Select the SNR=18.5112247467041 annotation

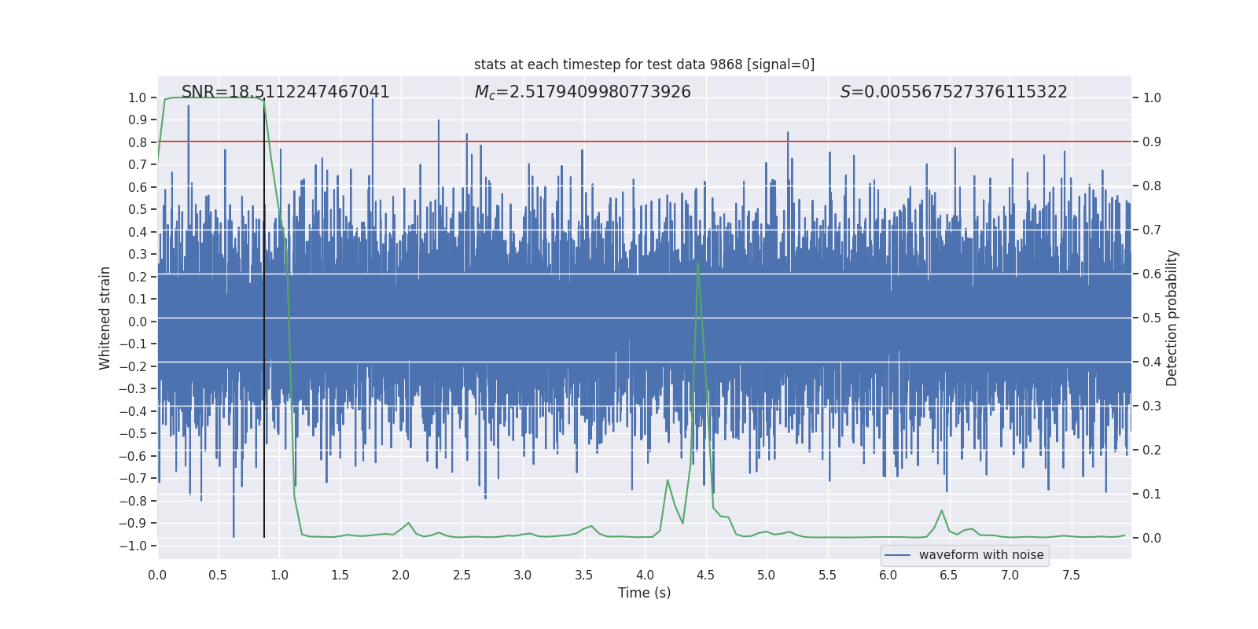[x=285, y=92]
